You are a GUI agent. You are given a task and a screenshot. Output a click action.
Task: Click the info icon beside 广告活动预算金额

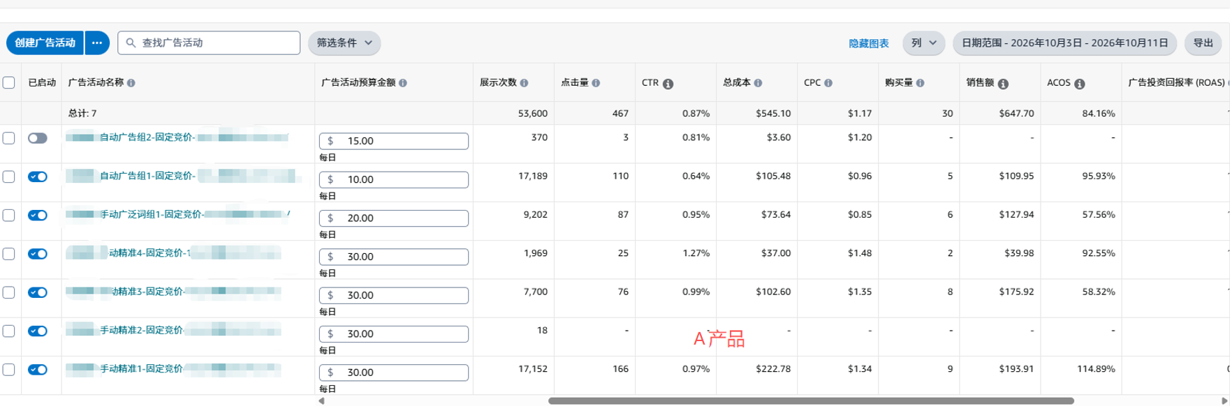click(403, 83)
